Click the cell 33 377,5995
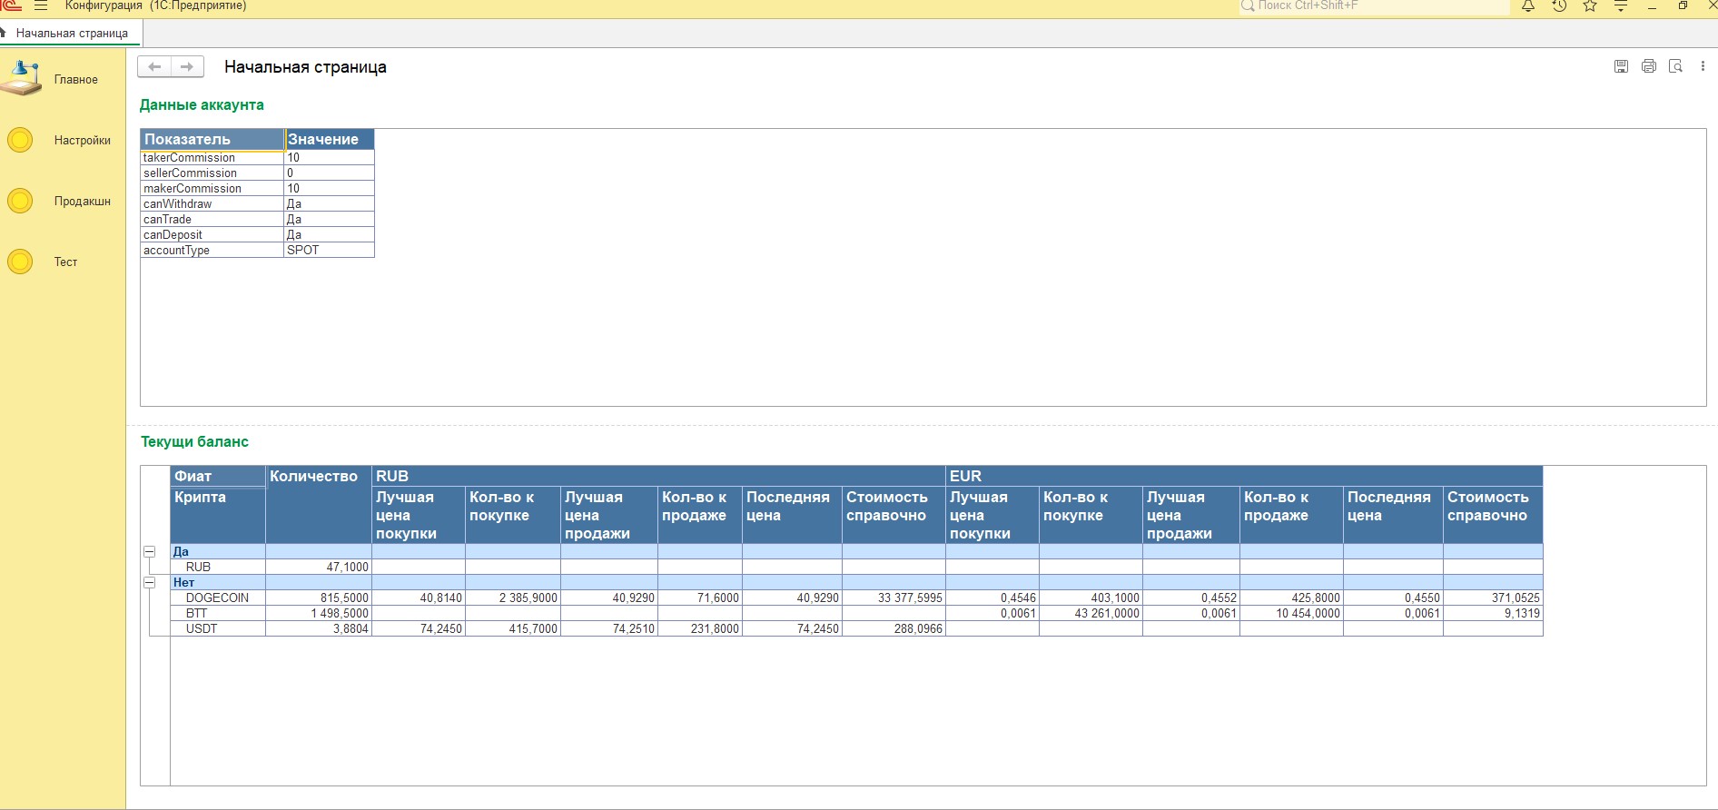Viewport: 1718px width, 810px height. 894,598
